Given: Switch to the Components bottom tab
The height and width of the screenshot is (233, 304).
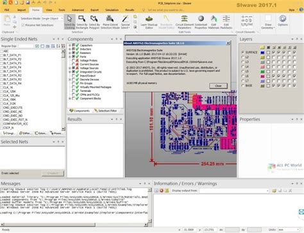Looking at the screenshot, I should (80, 111).
